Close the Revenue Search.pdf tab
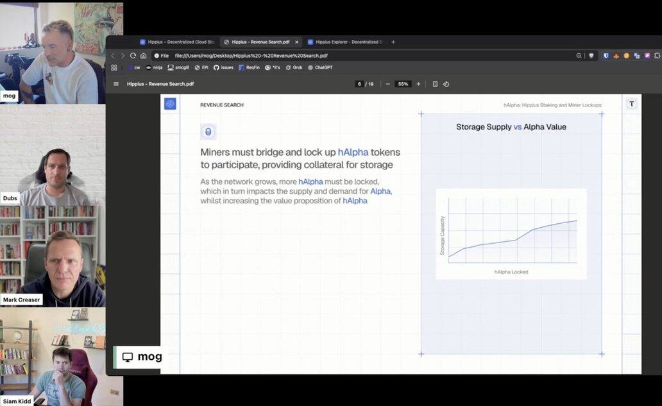This screenshot has width=662, height=406. [297, 42]
